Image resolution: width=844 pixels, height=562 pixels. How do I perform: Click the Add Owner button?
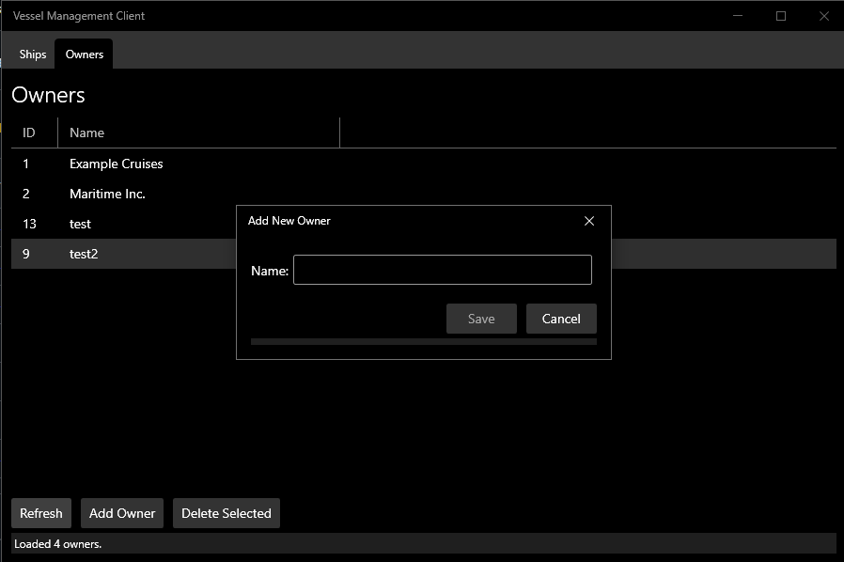coord(122,513)
